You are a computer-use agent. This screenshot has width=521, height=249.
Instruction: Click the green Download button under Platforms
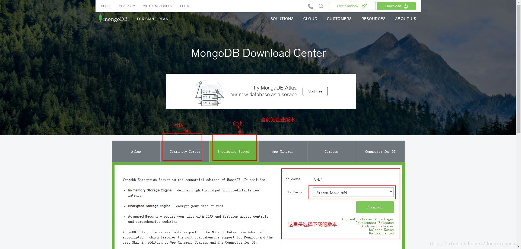(x=375, y=207)
